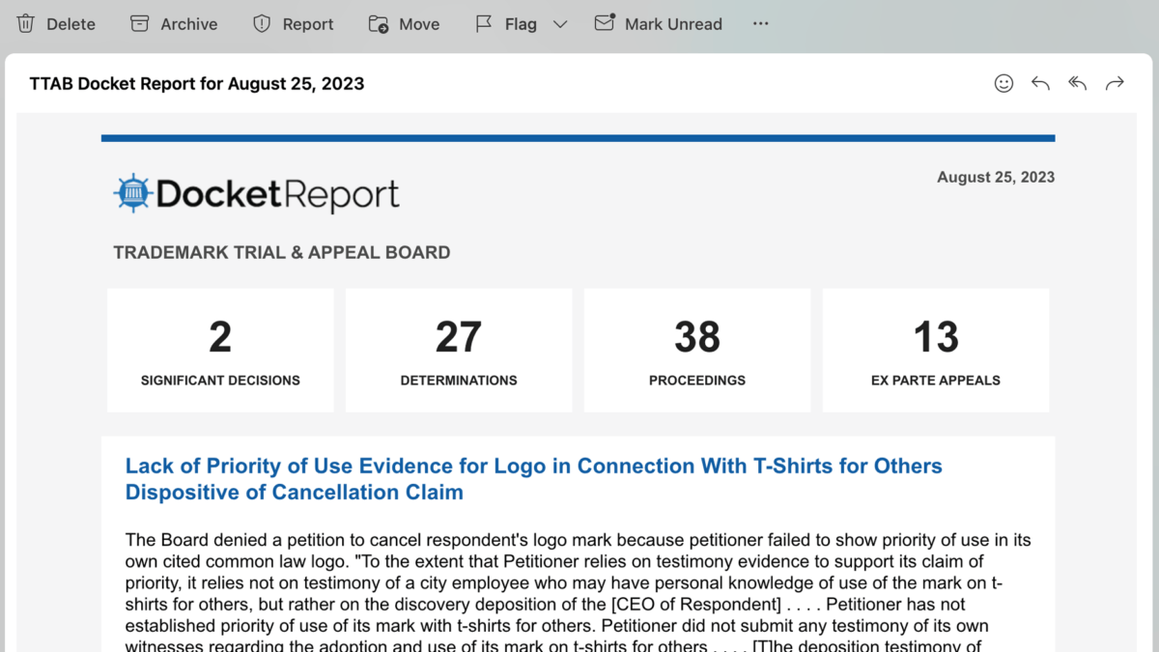Screen dimensions: 1159x652
Task: Select the TTAB Docket Report subject line
Action: pos(196,84)
